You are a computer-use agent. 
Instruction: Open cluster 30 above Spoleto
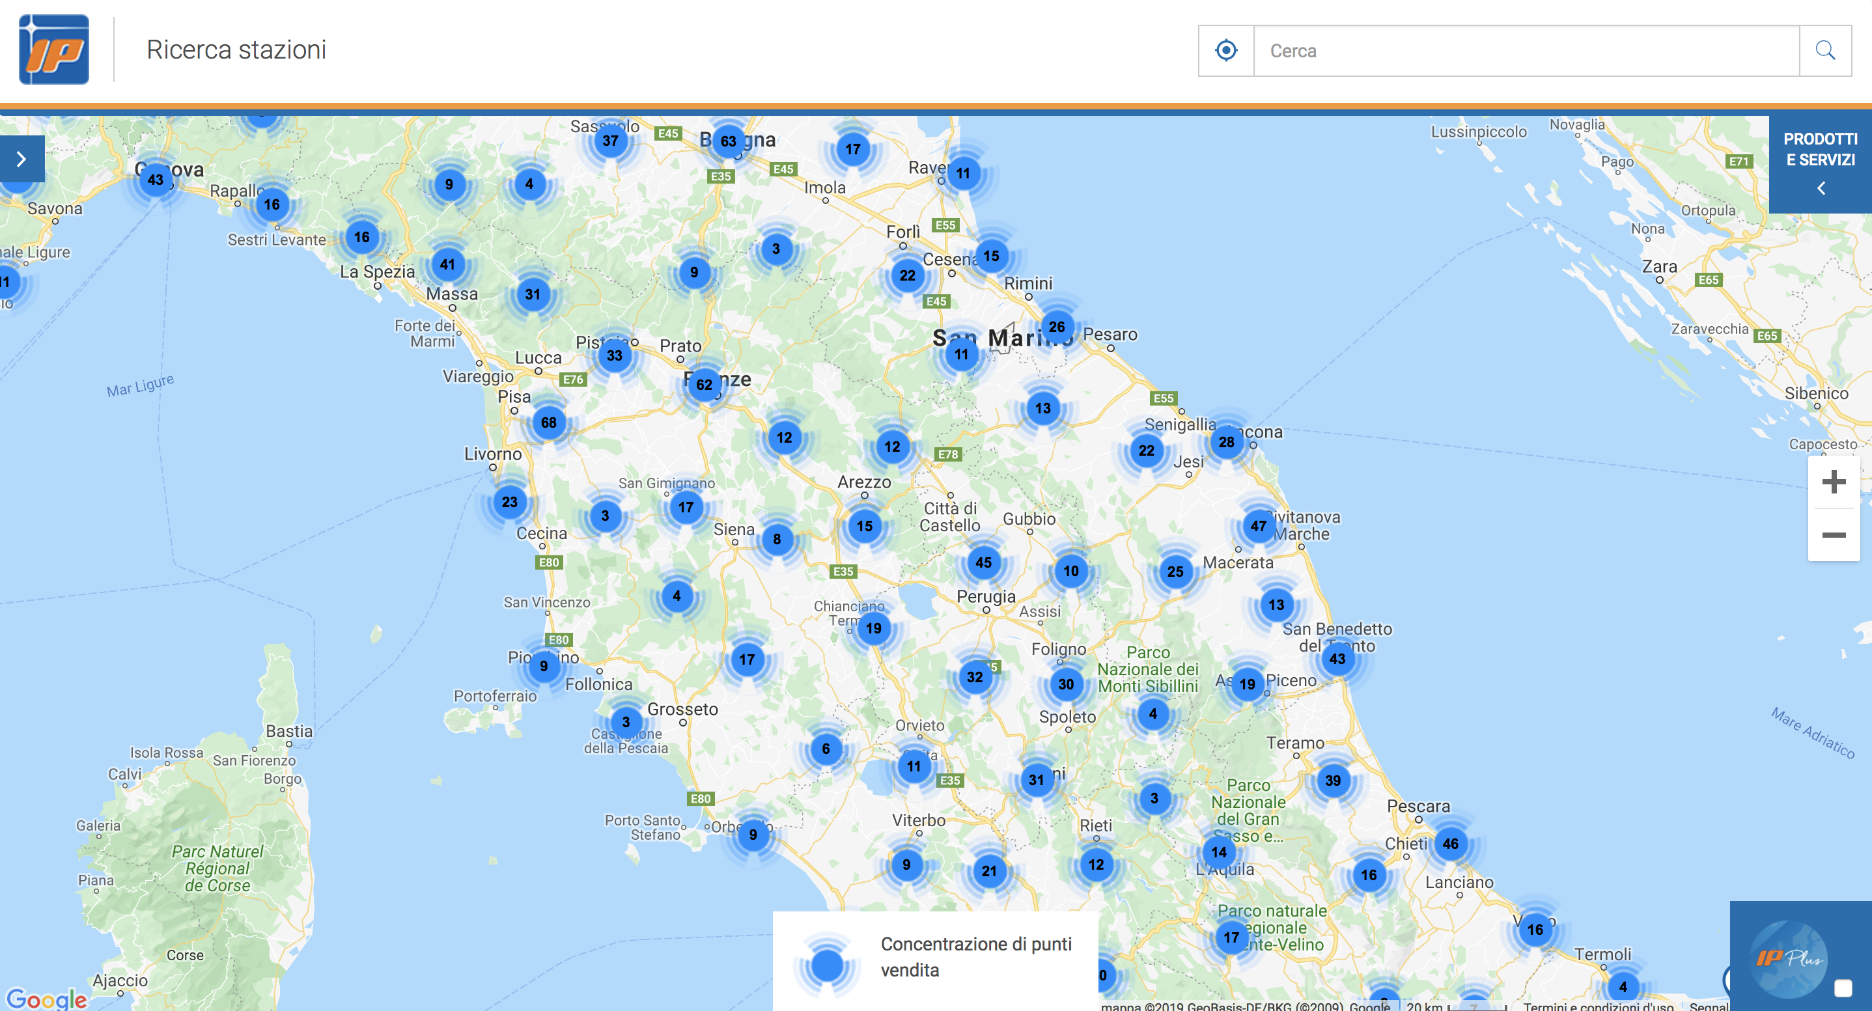click(x=1066, y=684)
